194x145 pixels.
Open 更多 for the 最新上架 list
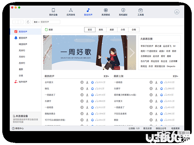[x=175, y=76]
